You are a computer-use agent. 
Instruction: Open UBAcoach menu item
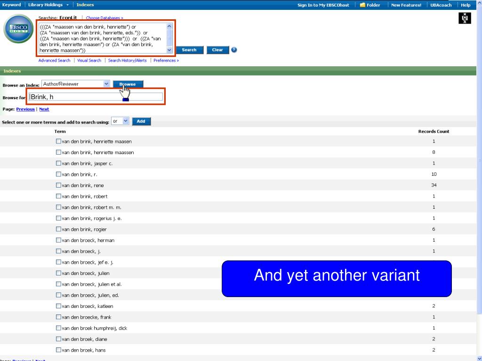click(441, 5)
